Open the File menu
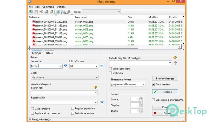 (31, 7)
